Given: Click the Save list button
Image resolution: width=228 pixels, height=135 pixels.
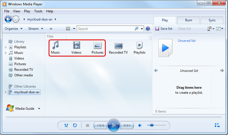Looking at the screenshot, I should [164, 29].
